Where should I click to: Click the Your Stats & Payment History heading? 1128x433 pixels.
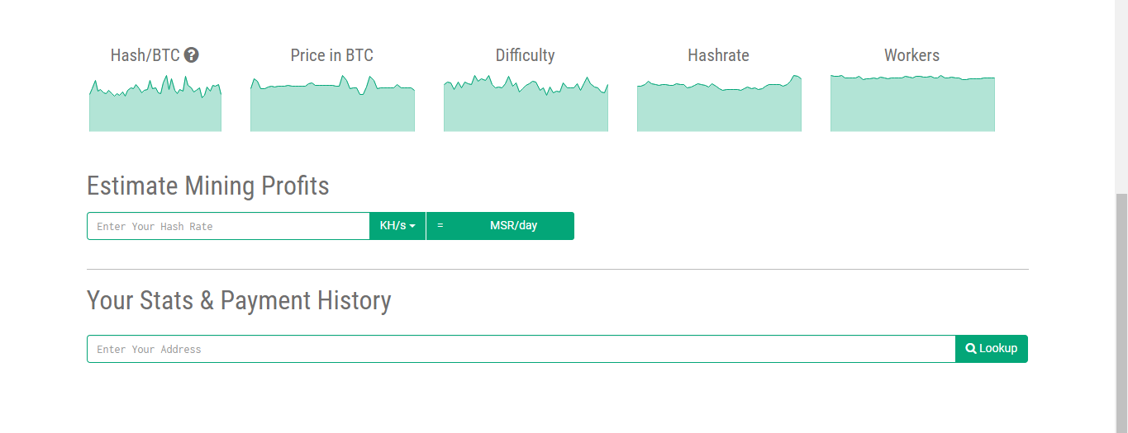tap(239, 300)
